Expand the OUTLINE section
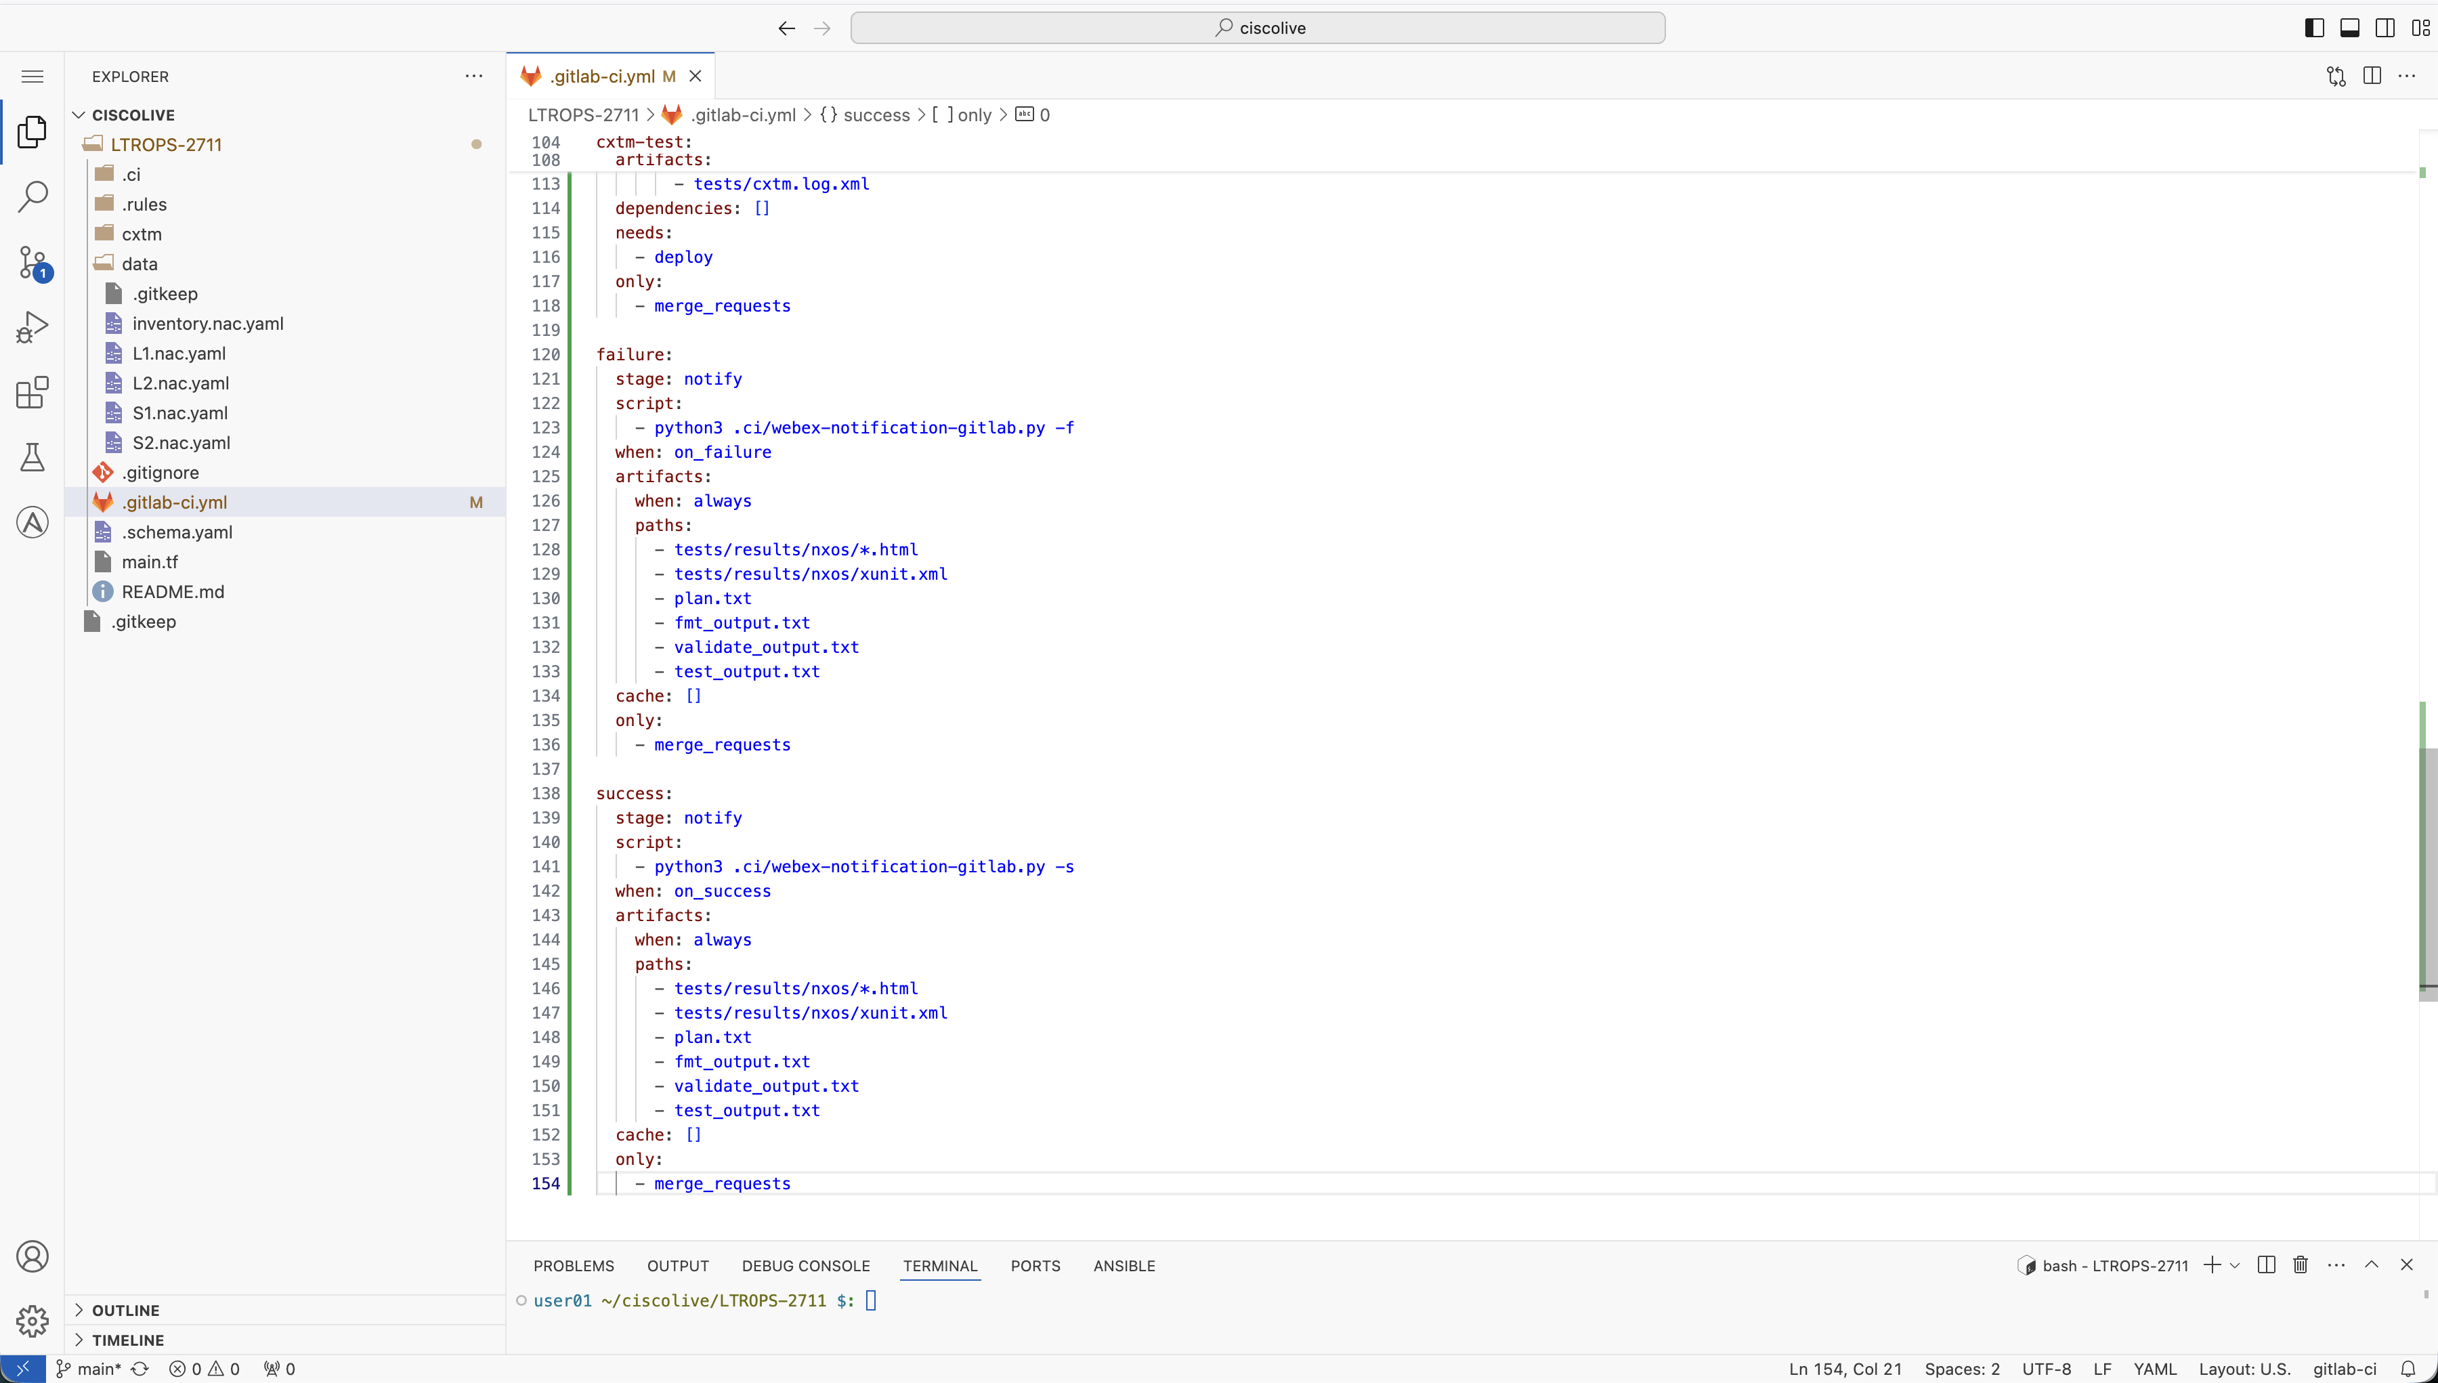 coord(125,1310)
